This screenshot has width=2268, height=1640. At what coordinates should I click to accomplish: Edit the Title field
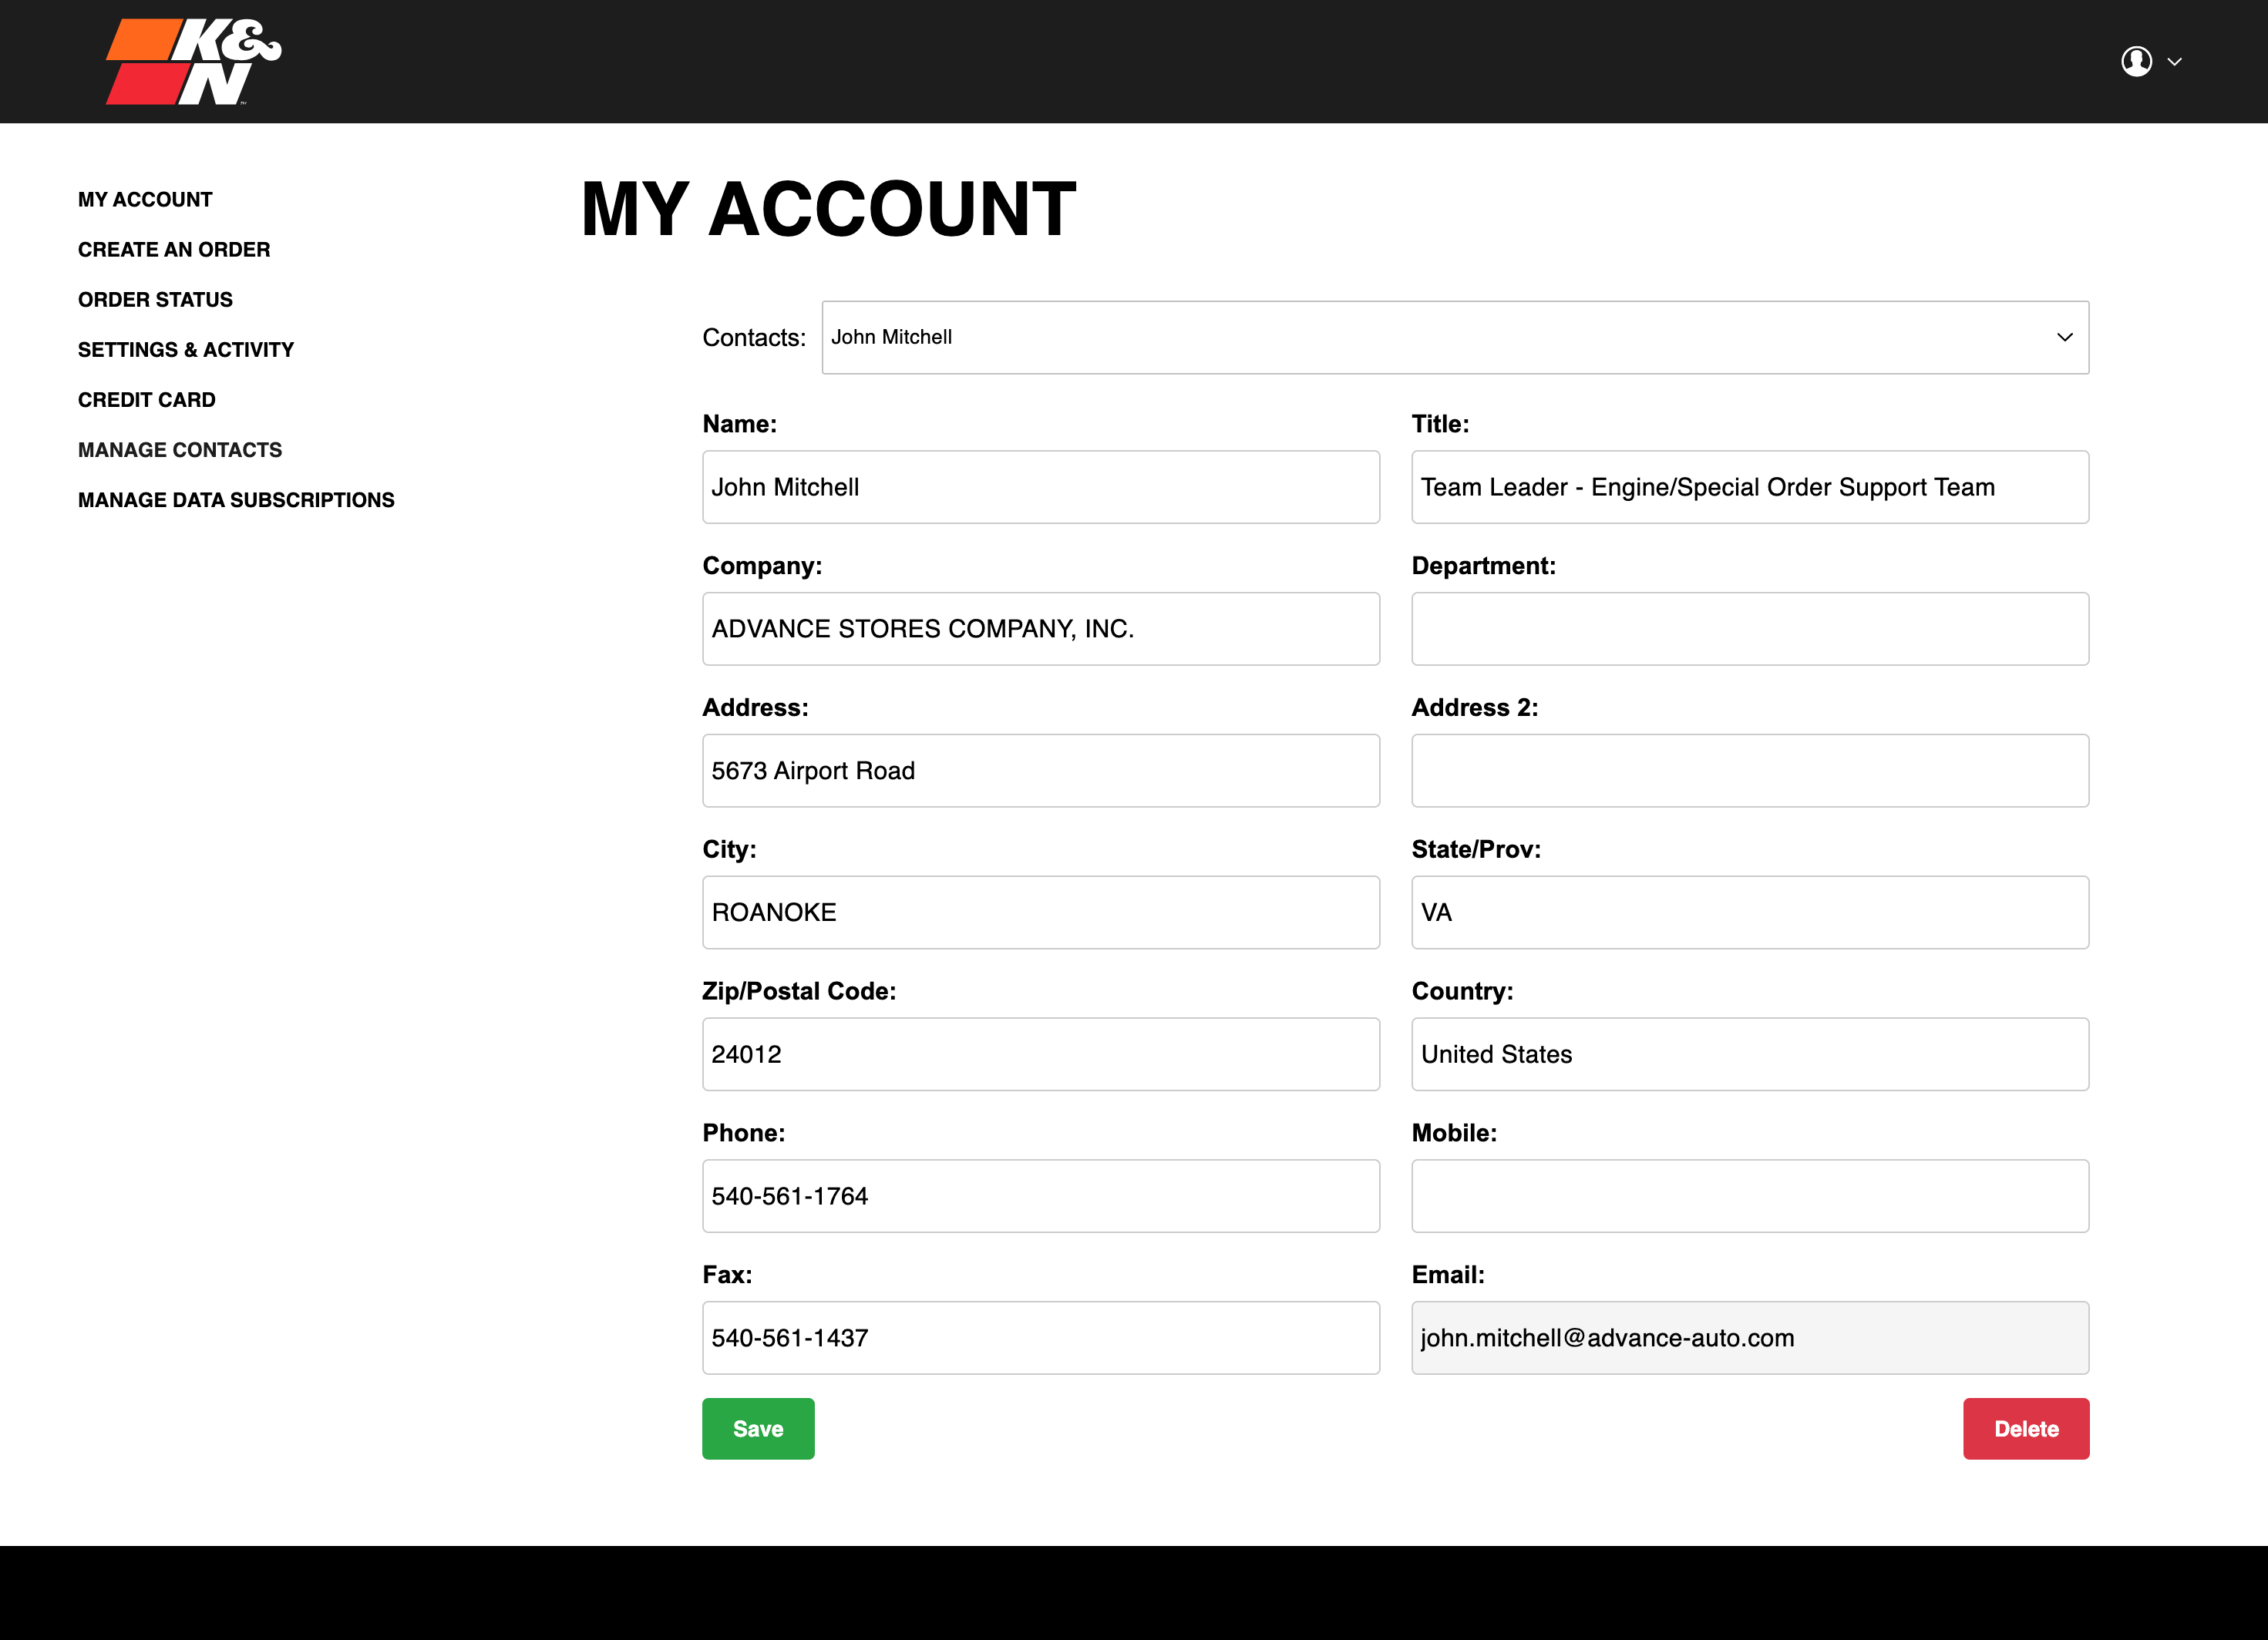tap(1750, 487)
